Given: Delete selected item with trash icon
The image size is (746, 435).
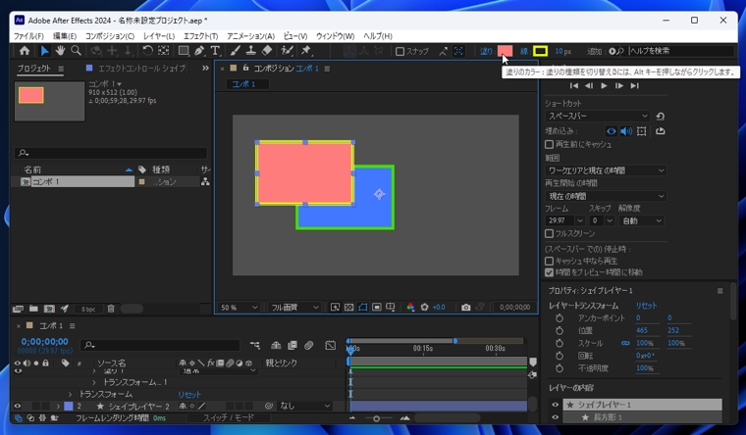Looking at the screenshot, I should pyautogui.click(x=111, y=309).
